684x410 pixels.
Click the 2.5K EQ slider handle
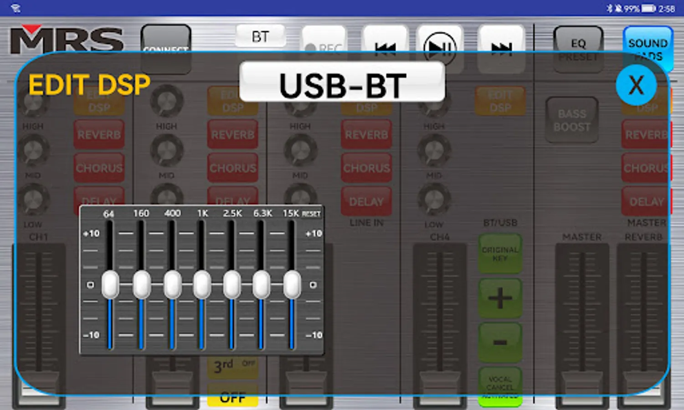point(232,284)
